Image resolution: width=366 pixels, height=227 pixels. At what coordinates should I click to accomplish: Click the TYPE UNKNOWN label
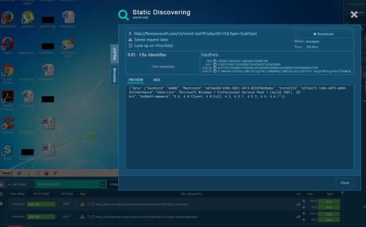163,67
